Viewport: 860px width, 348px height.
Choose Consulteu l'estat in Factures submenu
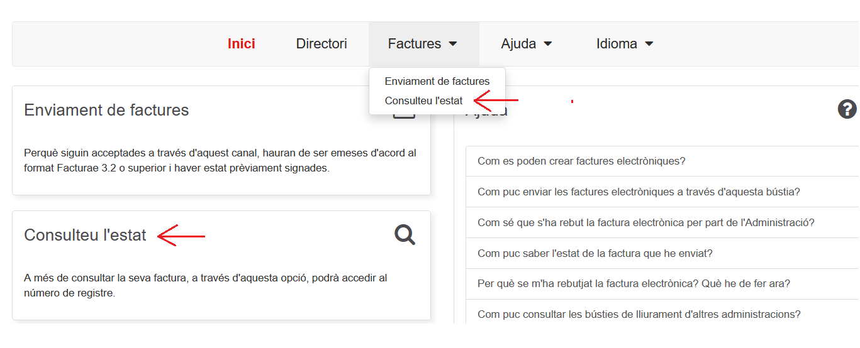click(x=423, y=101)
